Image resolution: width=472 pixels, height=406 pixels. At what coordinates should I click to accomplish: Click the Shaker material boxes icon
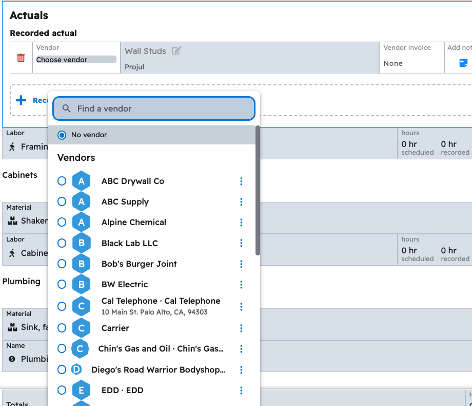coord(12,221)
